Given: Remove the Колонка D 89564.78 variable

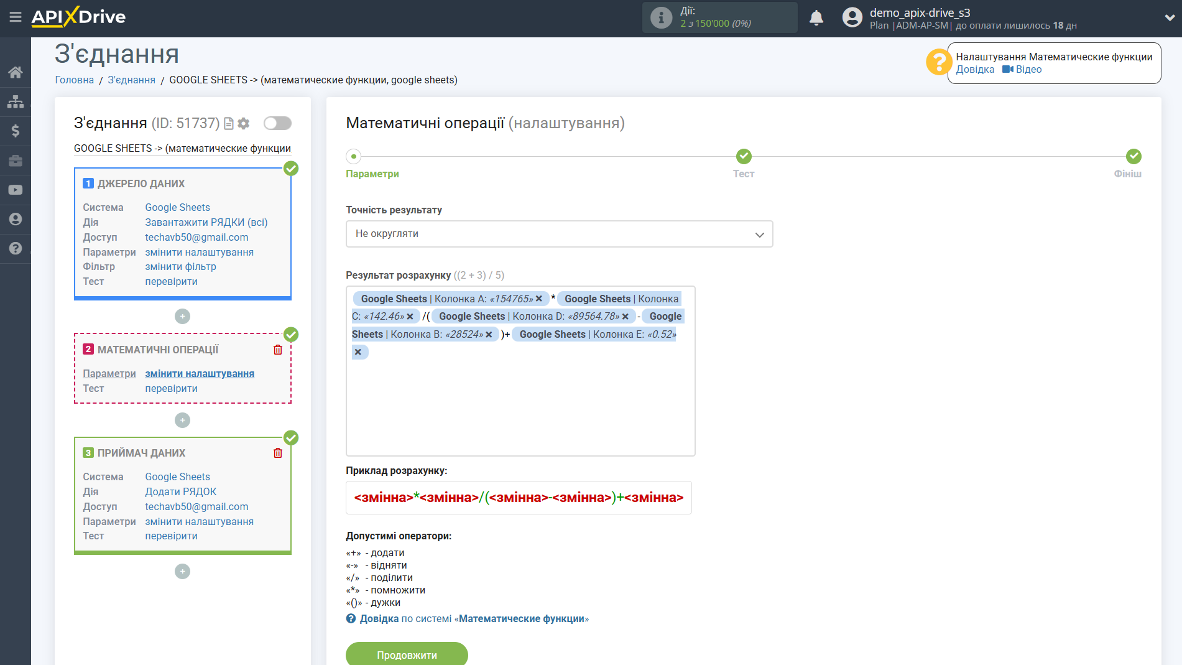Looking at the screenshot, I should pyautogui.click(x=626, y=316).
